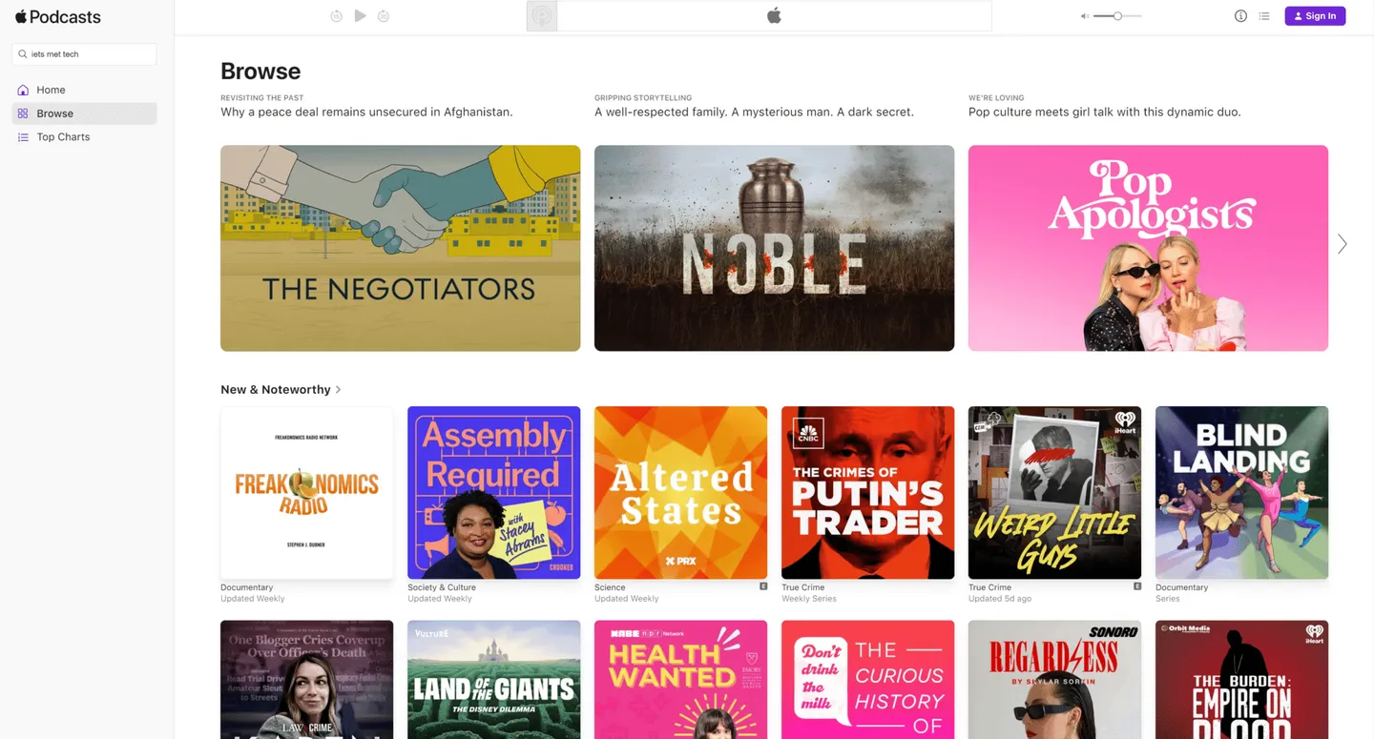1374x739 pixels.
Task: Click the Apple logo in the player bar
Action: [x=774, y=15]
